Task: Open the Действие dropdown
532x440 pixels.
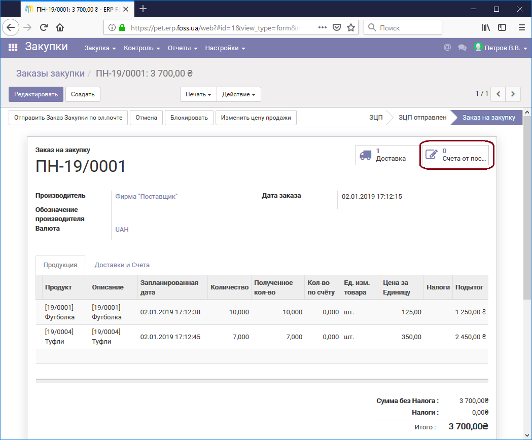Action: click(x=239, y=94)
